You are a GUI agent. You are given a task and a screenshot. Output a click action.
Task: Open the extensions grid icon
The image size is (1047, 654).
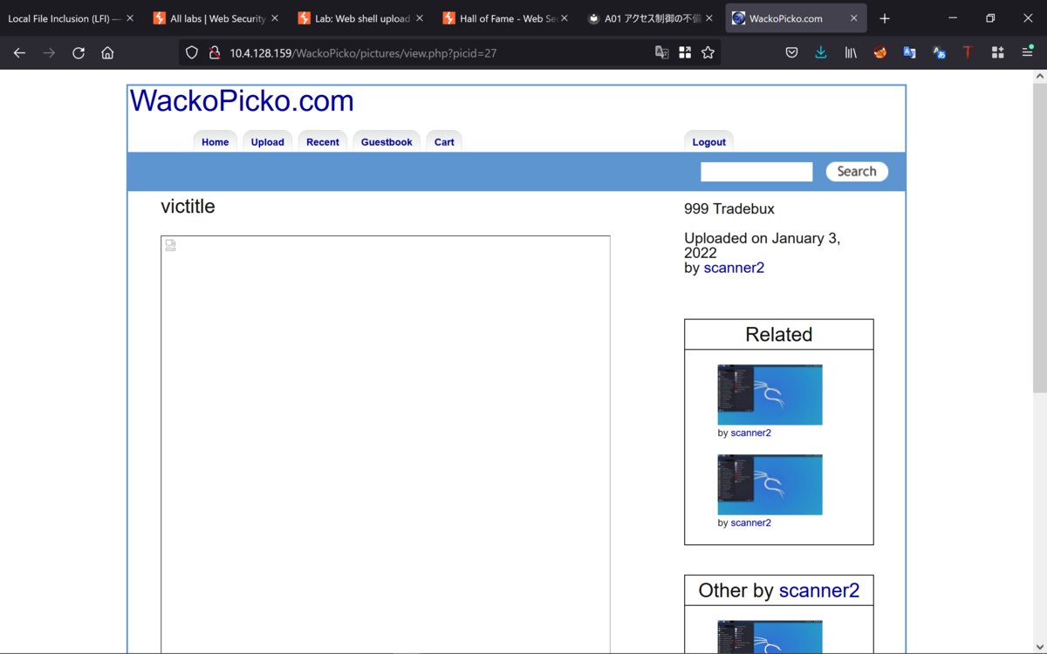[x=997, y=52]
